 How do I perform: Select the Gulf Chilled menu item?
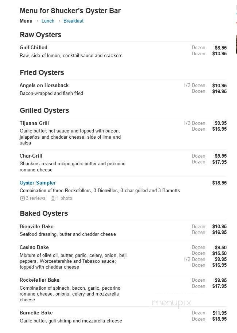[33, 47]
